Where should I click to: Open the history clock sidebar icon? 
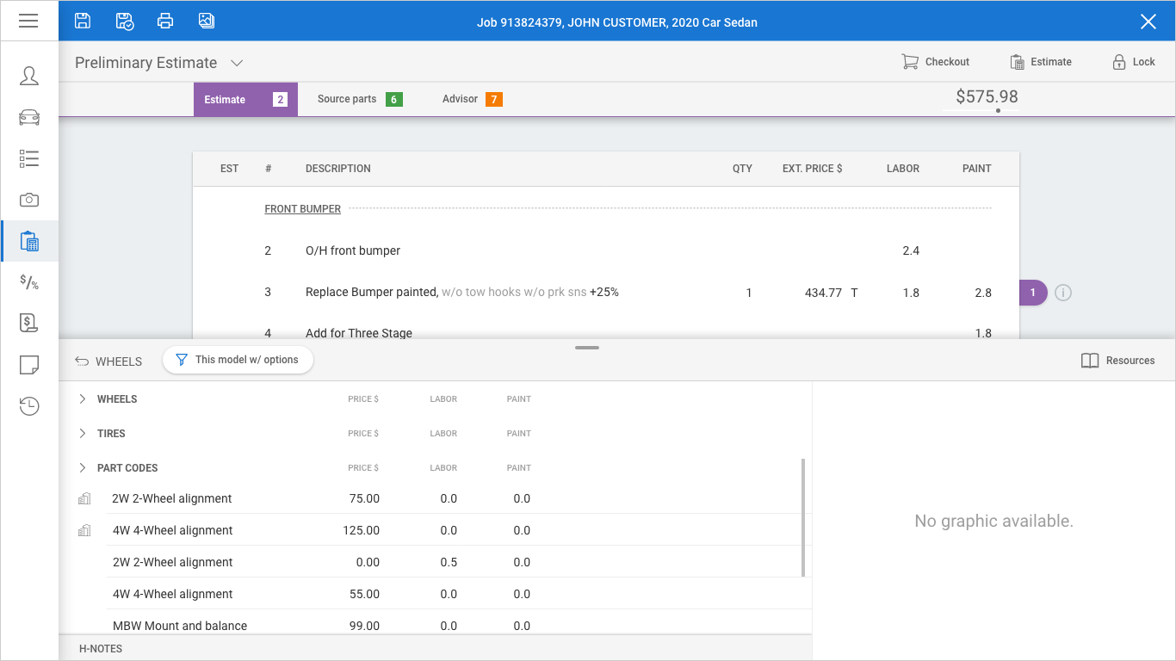tap(29, 406)
